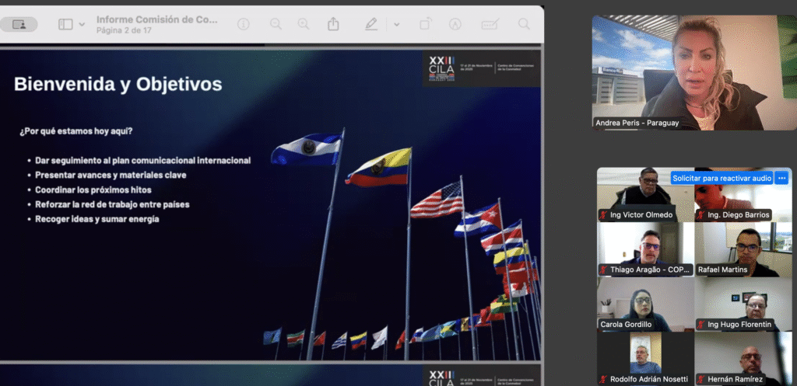
Task: Toggle the sidebar view button in Preview
Action: click(x=65, y=24)
